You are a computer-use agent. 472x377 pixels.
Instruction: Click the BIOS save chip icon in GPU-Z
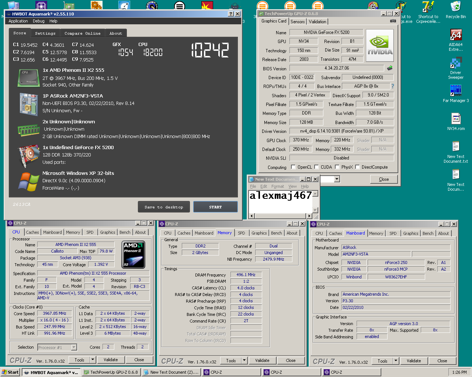[389, 68]
